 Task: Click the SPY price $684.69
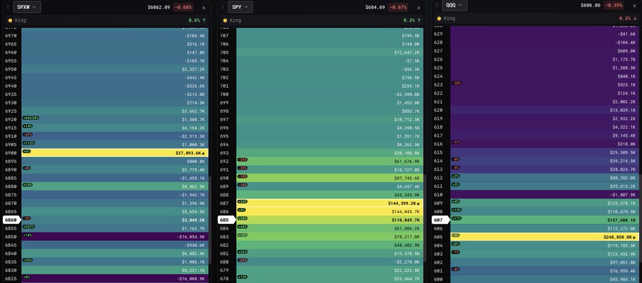click(x=374, y=7)
